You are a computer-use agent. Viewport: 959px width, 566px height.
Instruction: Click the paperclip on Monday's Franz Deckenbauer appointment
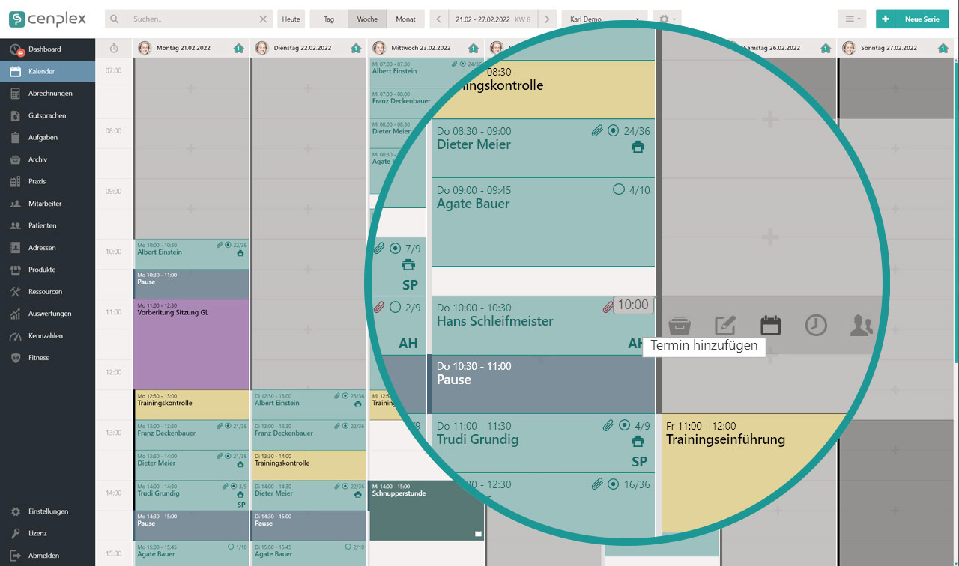[x=220, y=426]
